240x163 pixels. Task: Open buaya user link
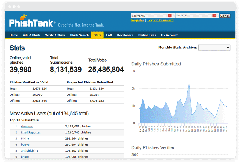[25, 145]
